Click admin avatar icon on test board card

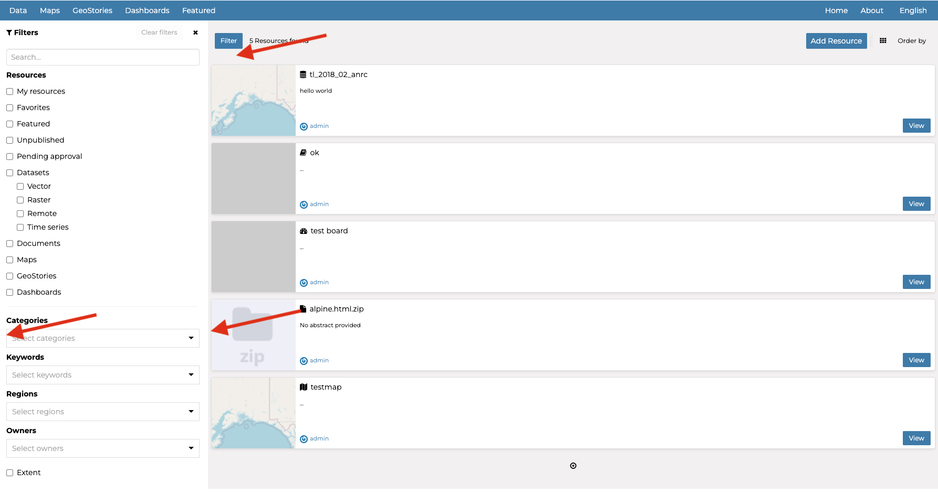click(304, 283)
